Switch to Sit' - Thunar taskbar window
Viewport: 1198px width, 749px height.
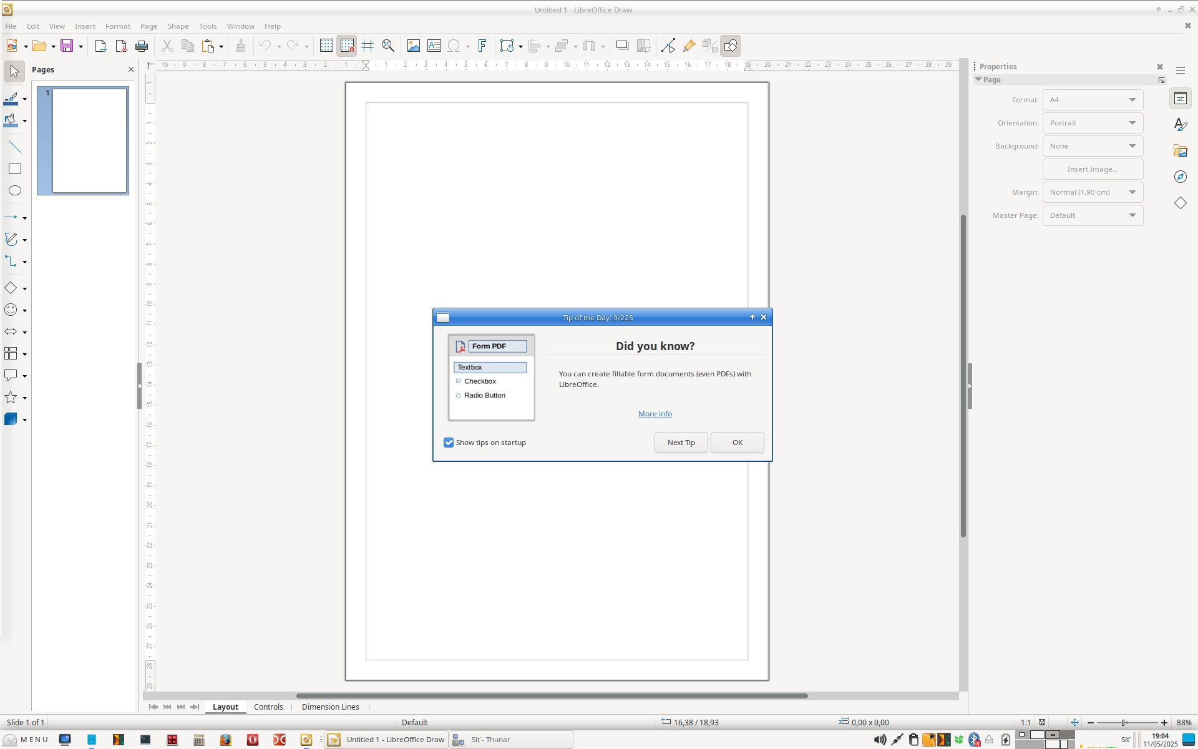coord(510,740)
